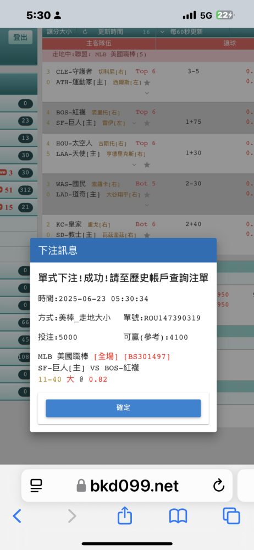Tap sidebar count badge 66

click(x=25, y=322)
